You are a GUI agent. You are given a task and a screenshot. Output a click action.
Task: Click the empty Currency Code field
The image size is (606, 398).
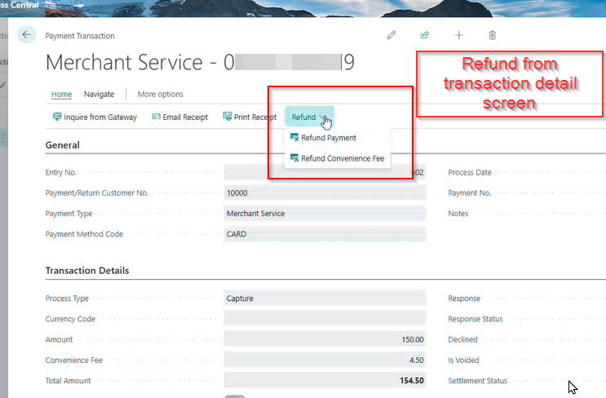pos(325,319)
